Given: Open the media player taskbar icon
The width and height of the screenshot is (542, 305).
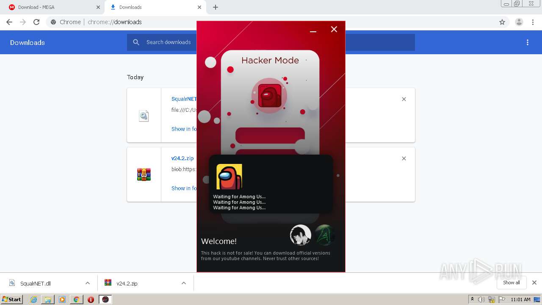Looking at the screenshot, I should click(x=62, y=299).
